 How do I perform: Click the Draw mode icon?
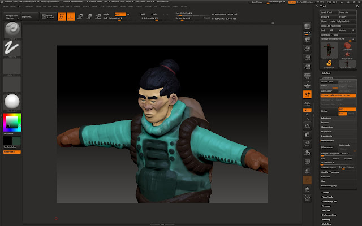[x=70, y=16]
